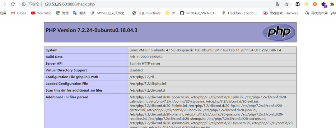Translate this page icon in address bar
This screenshot has width=336, height=128.
(278, 4)
